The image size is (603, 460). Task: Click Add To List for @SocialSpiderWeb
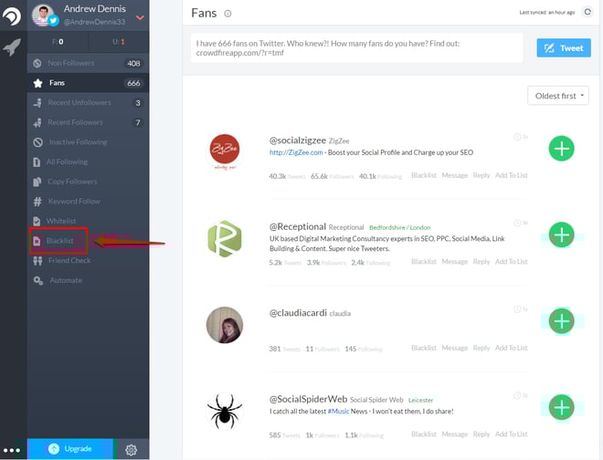(x=511, y=434)
